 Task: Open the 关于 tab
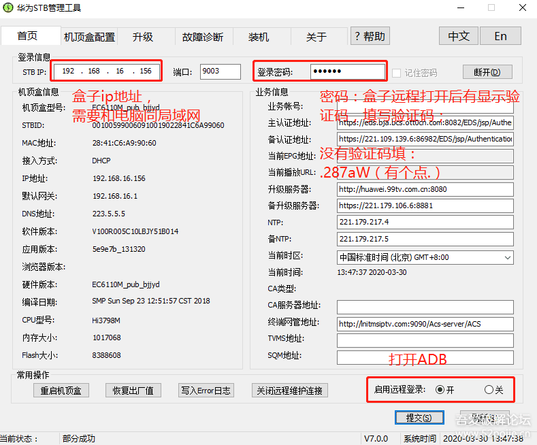(316, 37)
